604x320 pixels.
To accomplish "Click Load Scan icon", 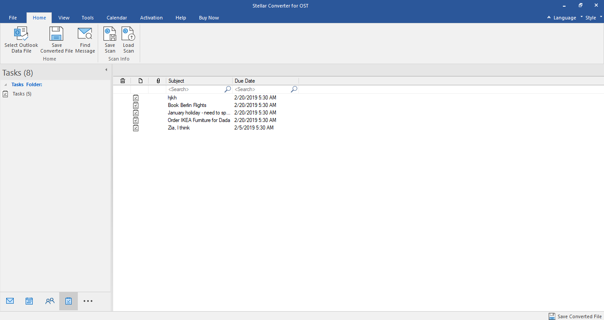I will pyautogui.click(x=128, y=34).
